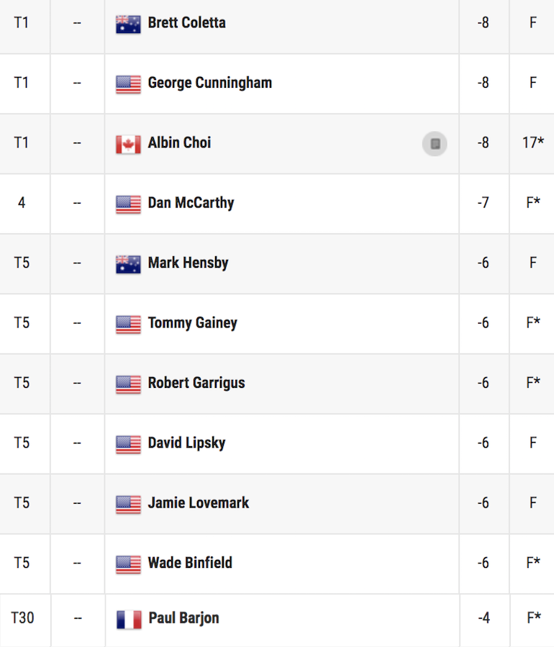Click Wade Binfield's name
Image resolution: width=554 pixels, height=647 pixels.
click(190, 563)
